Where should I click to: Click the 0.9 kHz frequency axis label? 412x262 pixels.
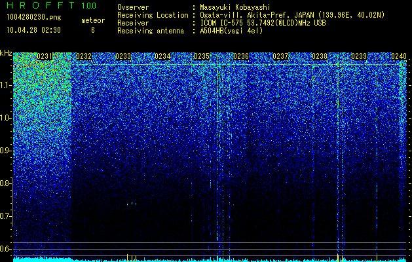pos(6,151)
